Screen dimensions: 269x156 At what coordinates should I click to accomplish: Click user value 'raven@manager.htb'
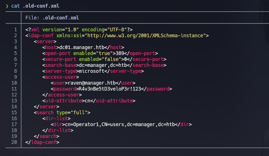(92, 83)
